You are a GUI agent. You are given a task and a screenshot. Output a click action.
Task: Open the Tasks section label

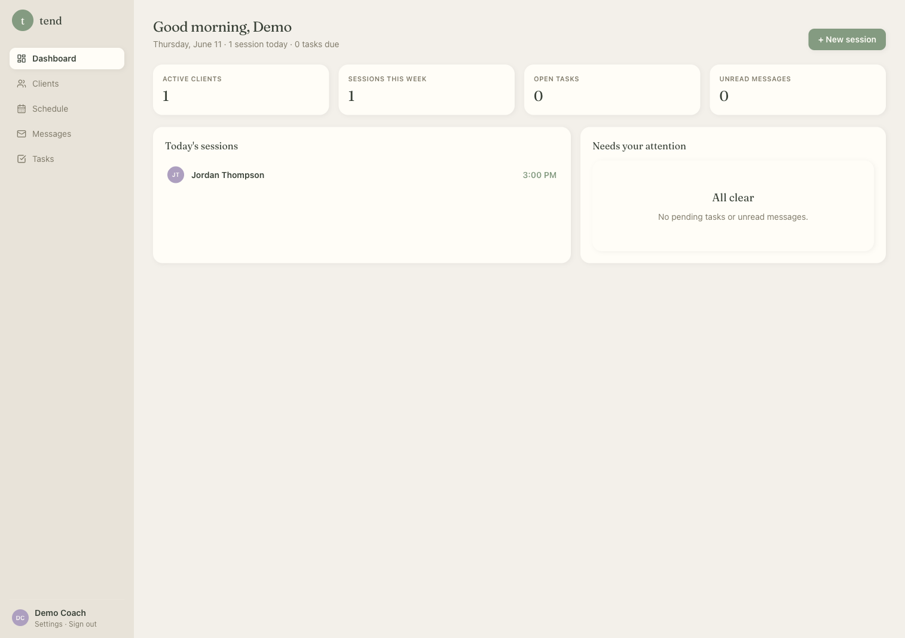point(43,159)
